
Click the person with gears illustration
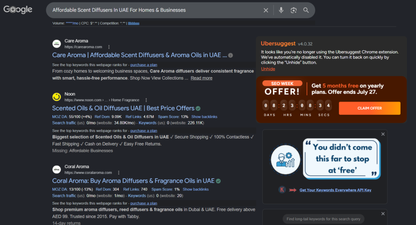[x=286, y=160]
